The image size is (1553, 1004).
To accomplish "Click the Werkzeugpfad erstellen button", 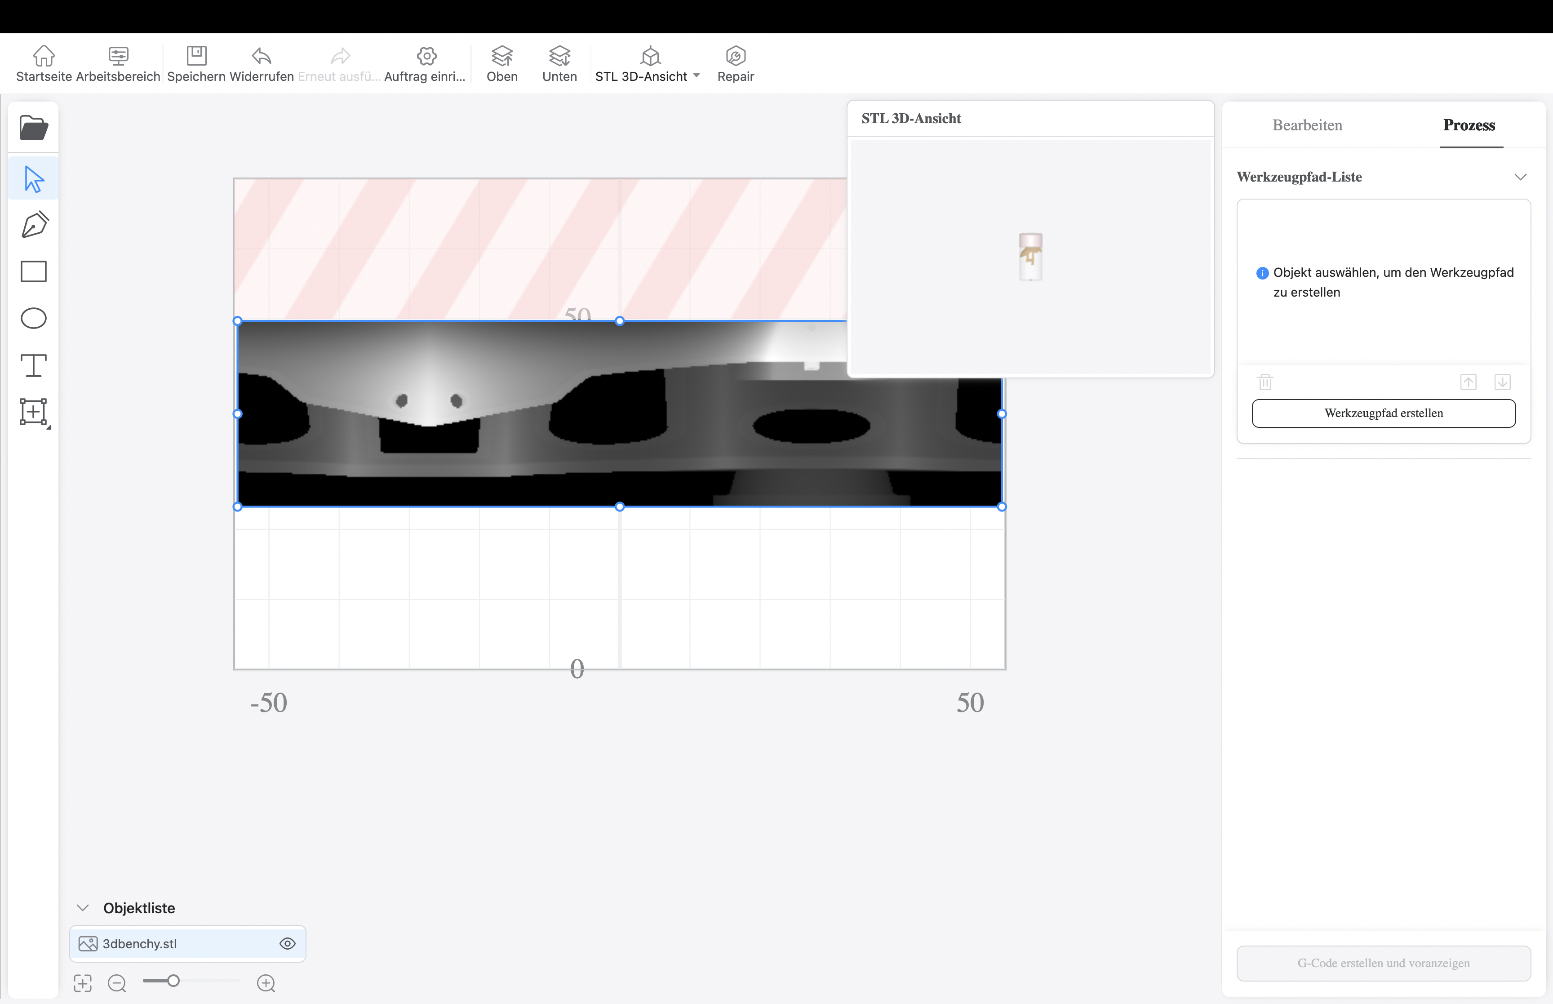I will pos(1383,413).
